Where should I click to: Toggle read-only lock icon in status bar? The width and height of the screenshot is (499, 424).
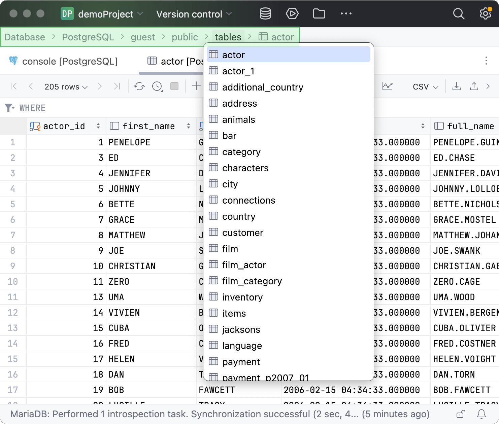[x=461, y=414]
